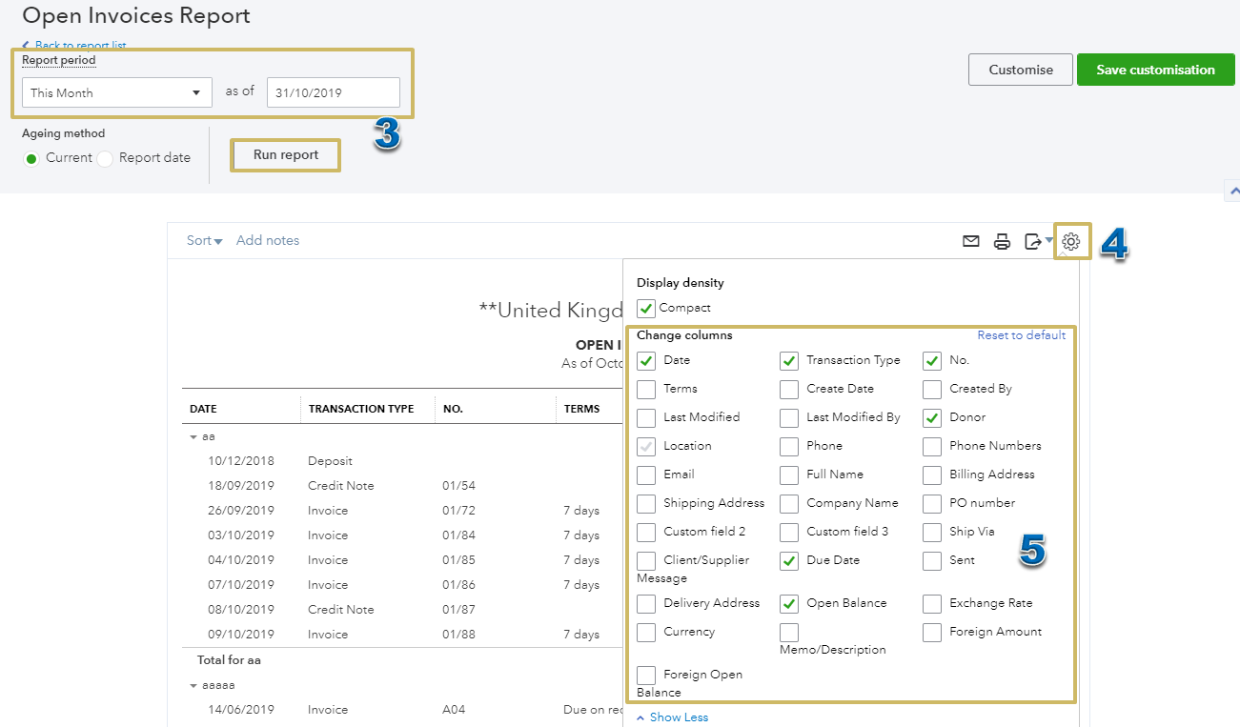Open the Sort dropdown
Viewport: 1240px width, 727px height.
204,241
